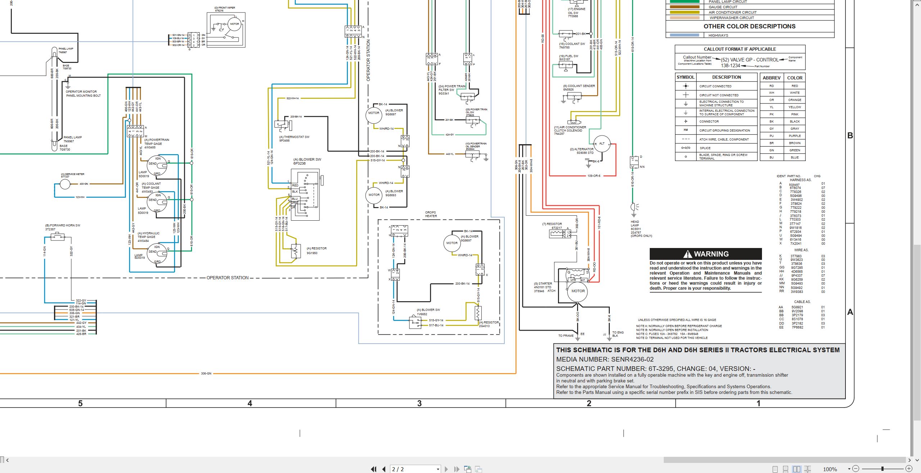
Task: Open the zoom level dropdown arrow
Action: pyautogui.click(x=849, y=469)
